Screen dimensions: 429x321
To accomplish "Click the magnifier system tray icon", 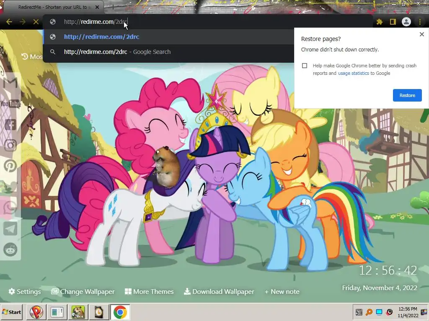I will point(369,312).
